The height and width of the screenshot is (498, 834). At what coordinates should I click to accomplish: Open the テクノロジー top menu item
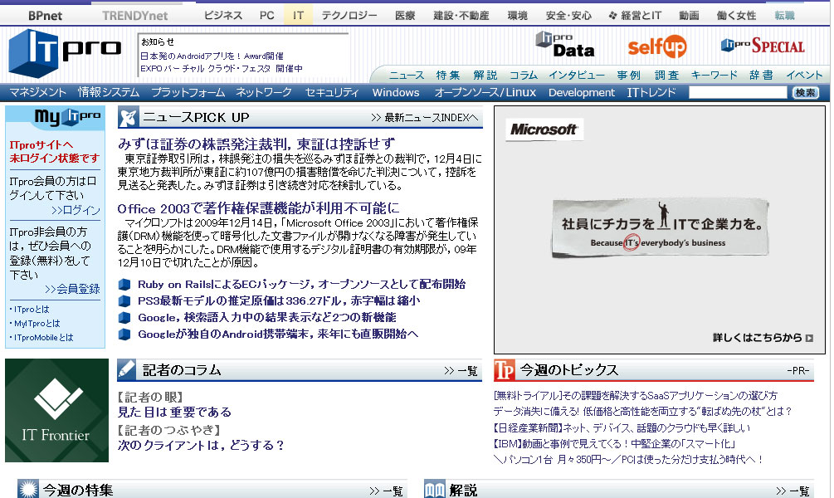coord(349,15)
